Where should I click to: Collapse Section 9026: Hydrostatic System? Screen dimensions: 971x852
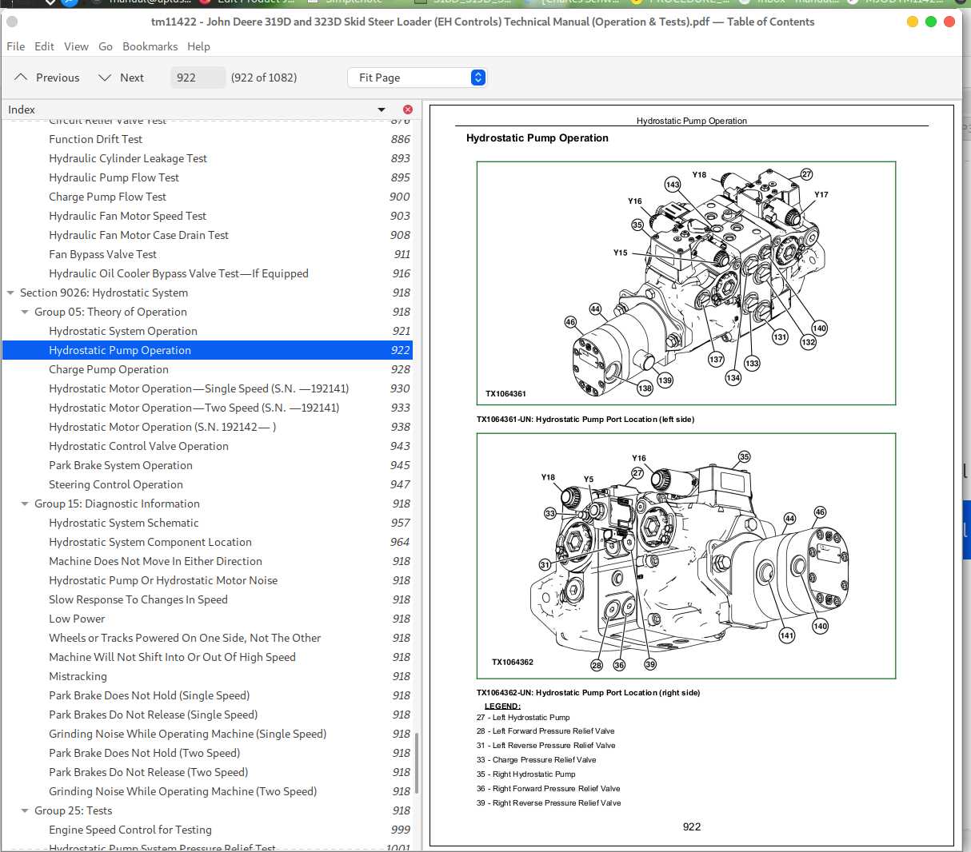[x=10, y=293]
